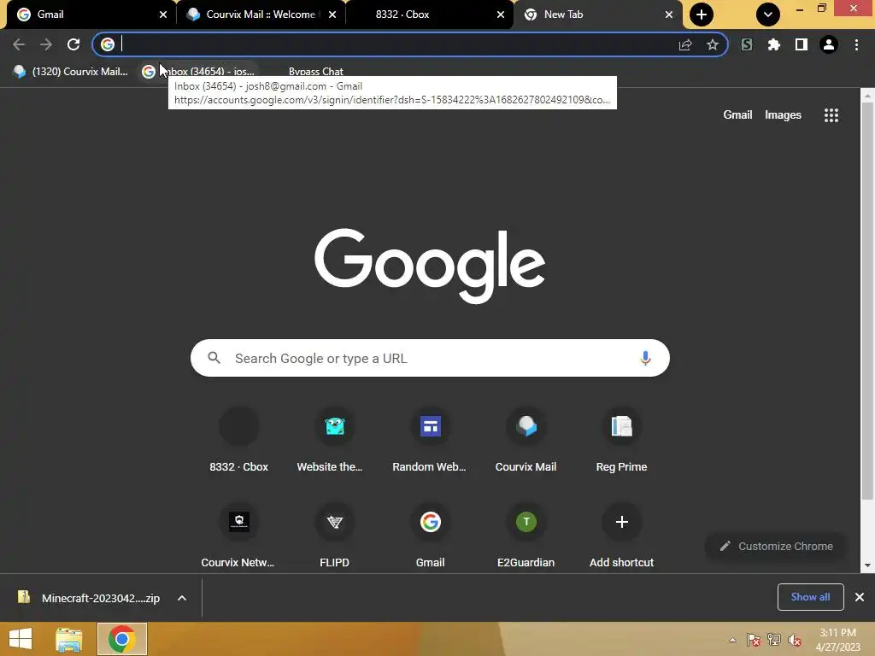Open the Gmail link at top right
The image size is (875, 656).
737,115
